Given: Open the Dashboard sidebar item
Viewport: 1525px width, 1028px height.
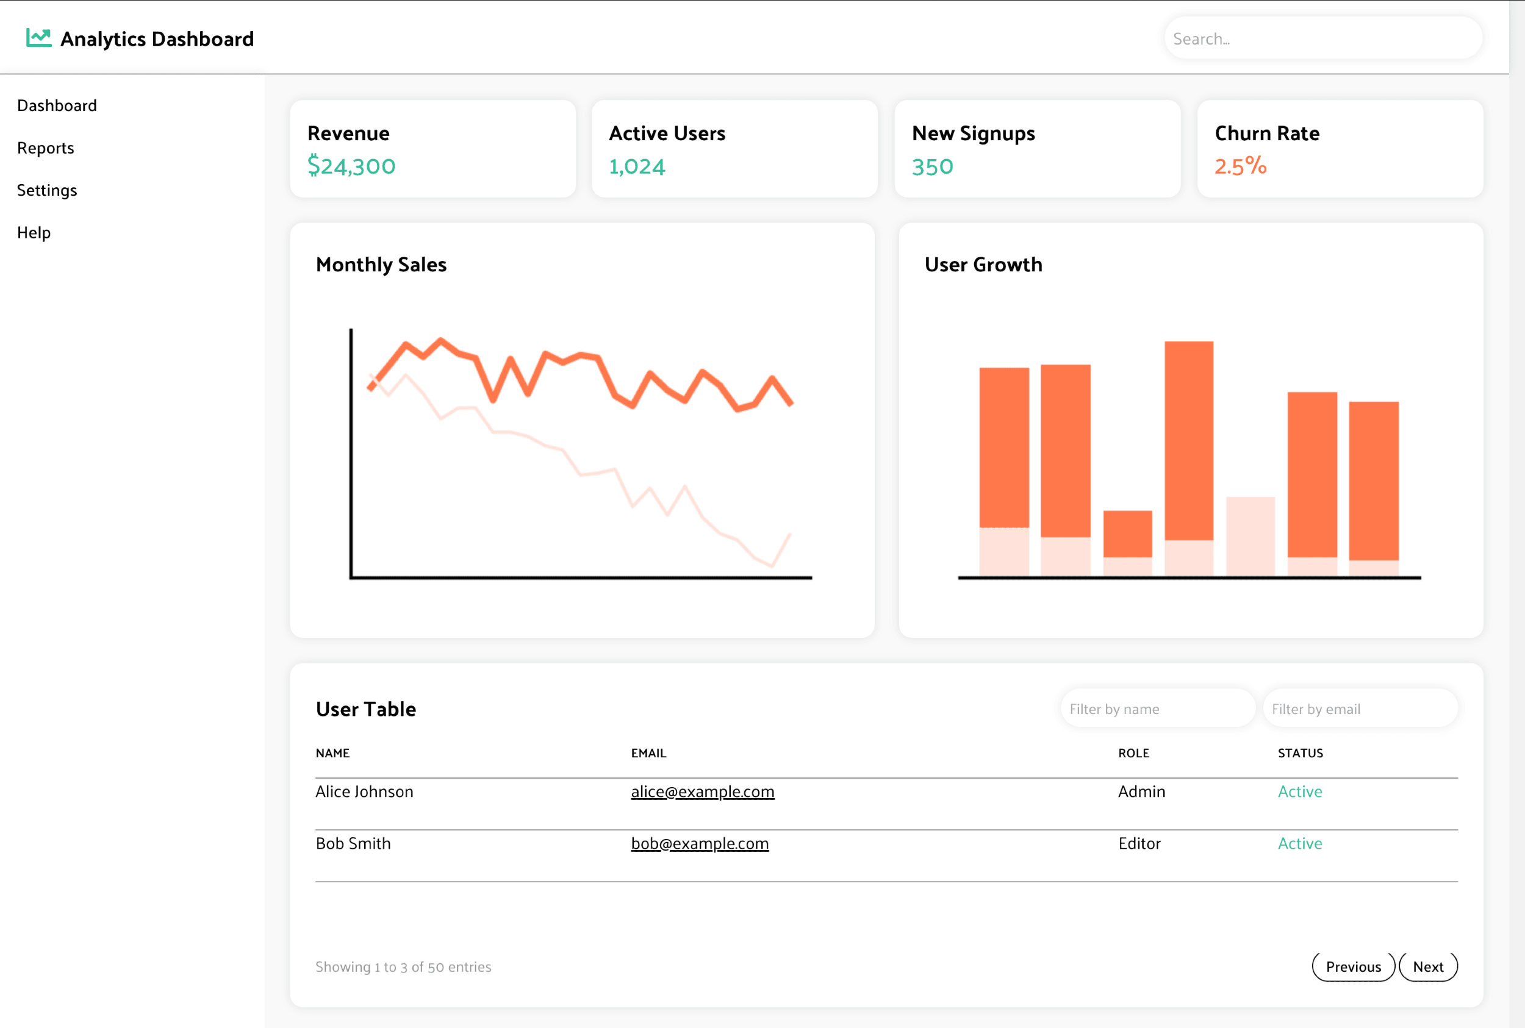Looking at the screenshot, I should pos(57,105).
